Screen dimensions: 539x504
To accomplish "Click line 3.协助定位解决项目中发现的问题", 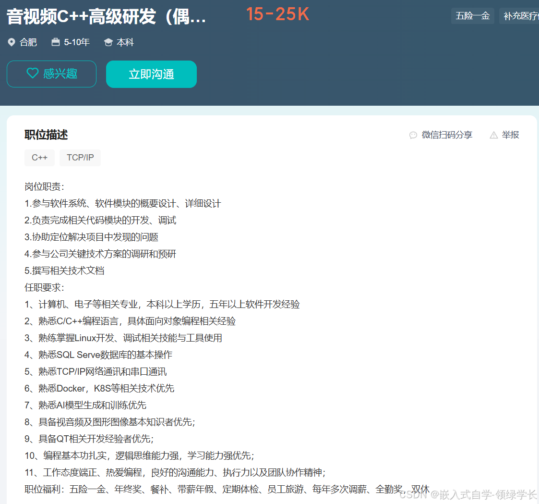I will coord(91,237).
